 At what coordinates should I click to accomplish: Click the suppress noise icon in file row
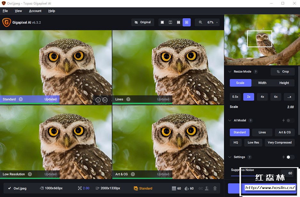[174, 188]
